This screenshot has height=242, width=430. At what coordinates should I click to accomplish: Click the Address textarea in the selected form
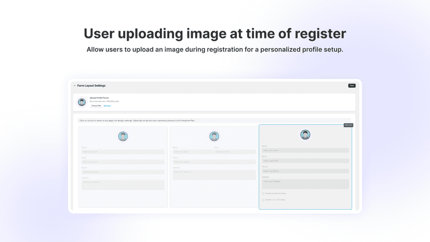pyautogui.click(x=305, y=184)
